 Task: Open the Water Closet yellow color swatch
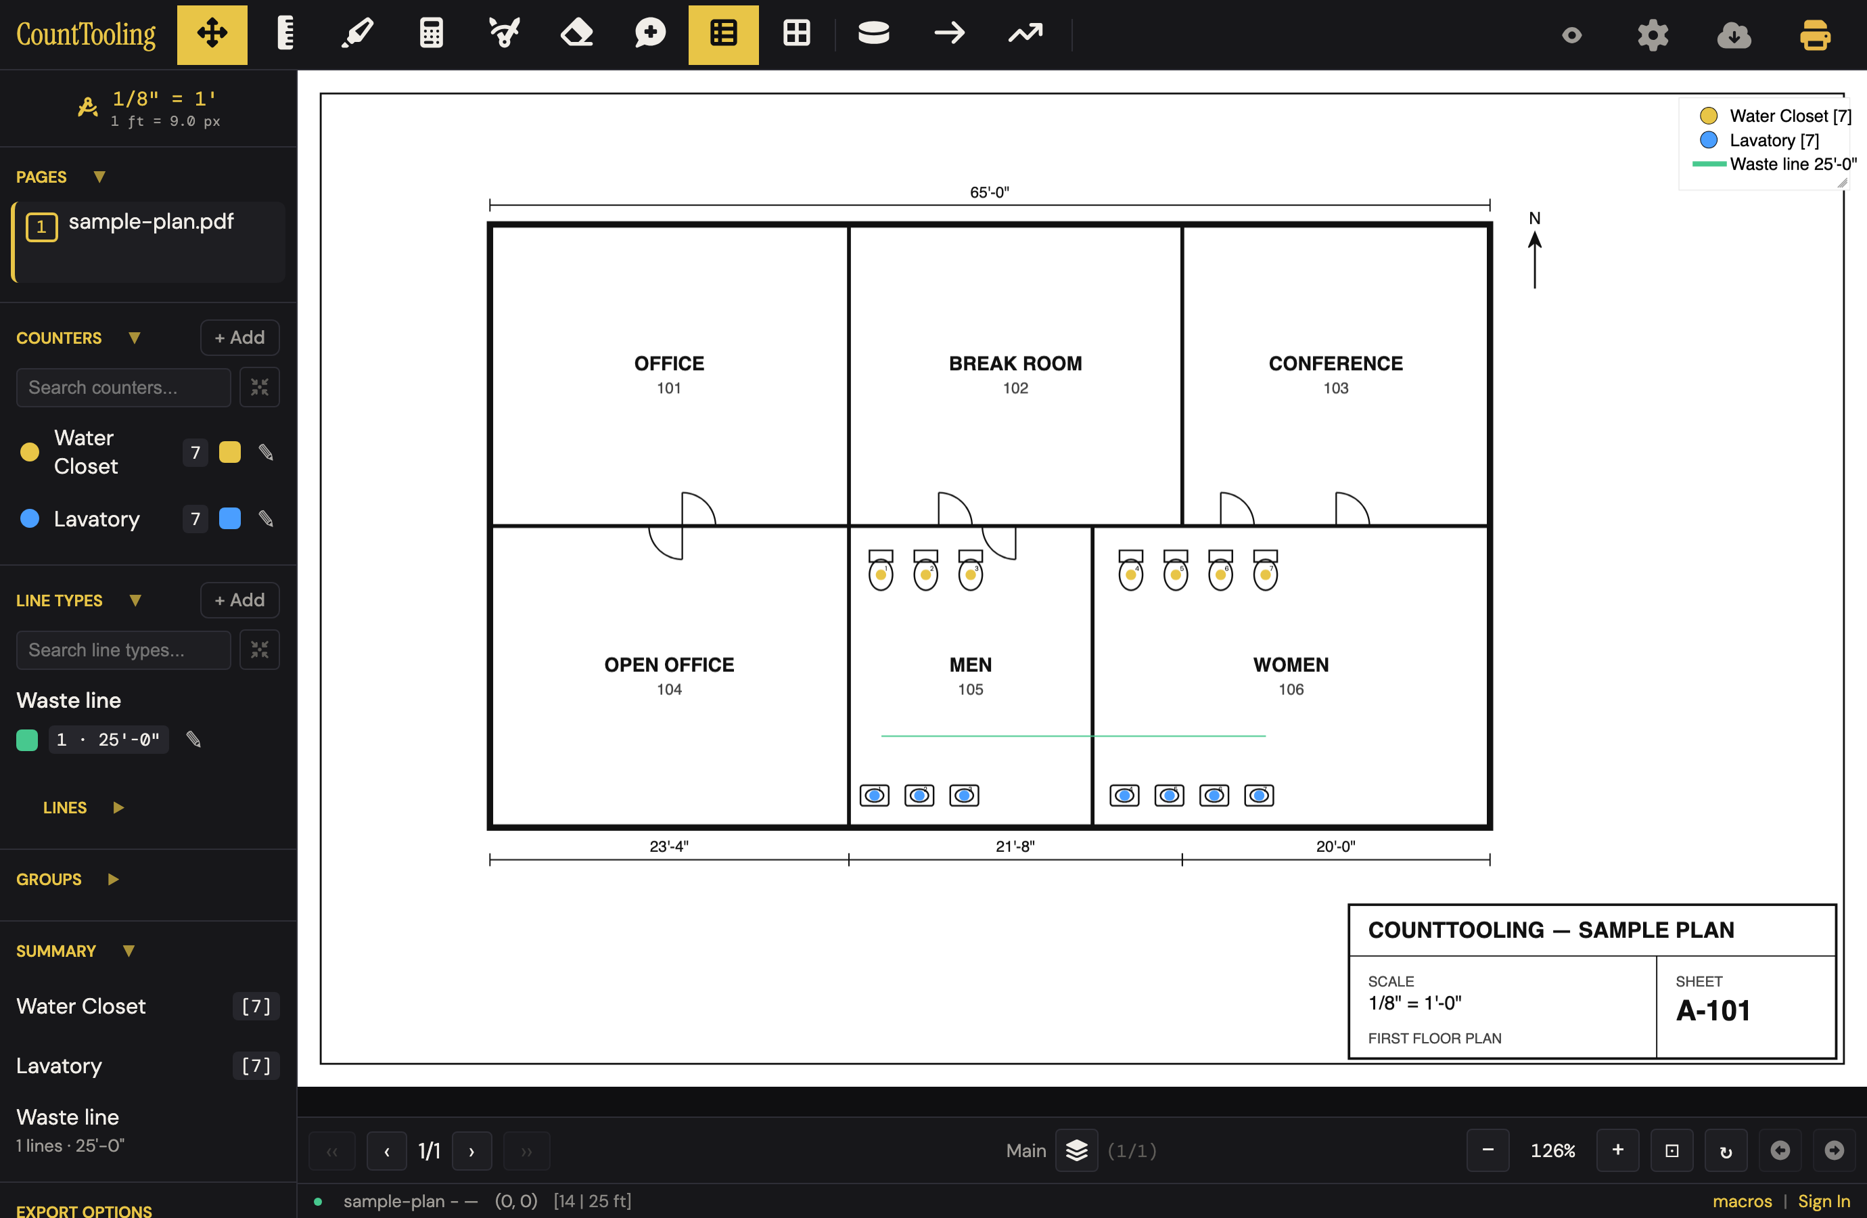pos(230,453)
